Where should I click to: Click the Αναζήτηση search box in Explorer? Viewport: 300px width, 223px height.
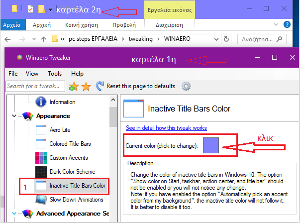[262, 39]
